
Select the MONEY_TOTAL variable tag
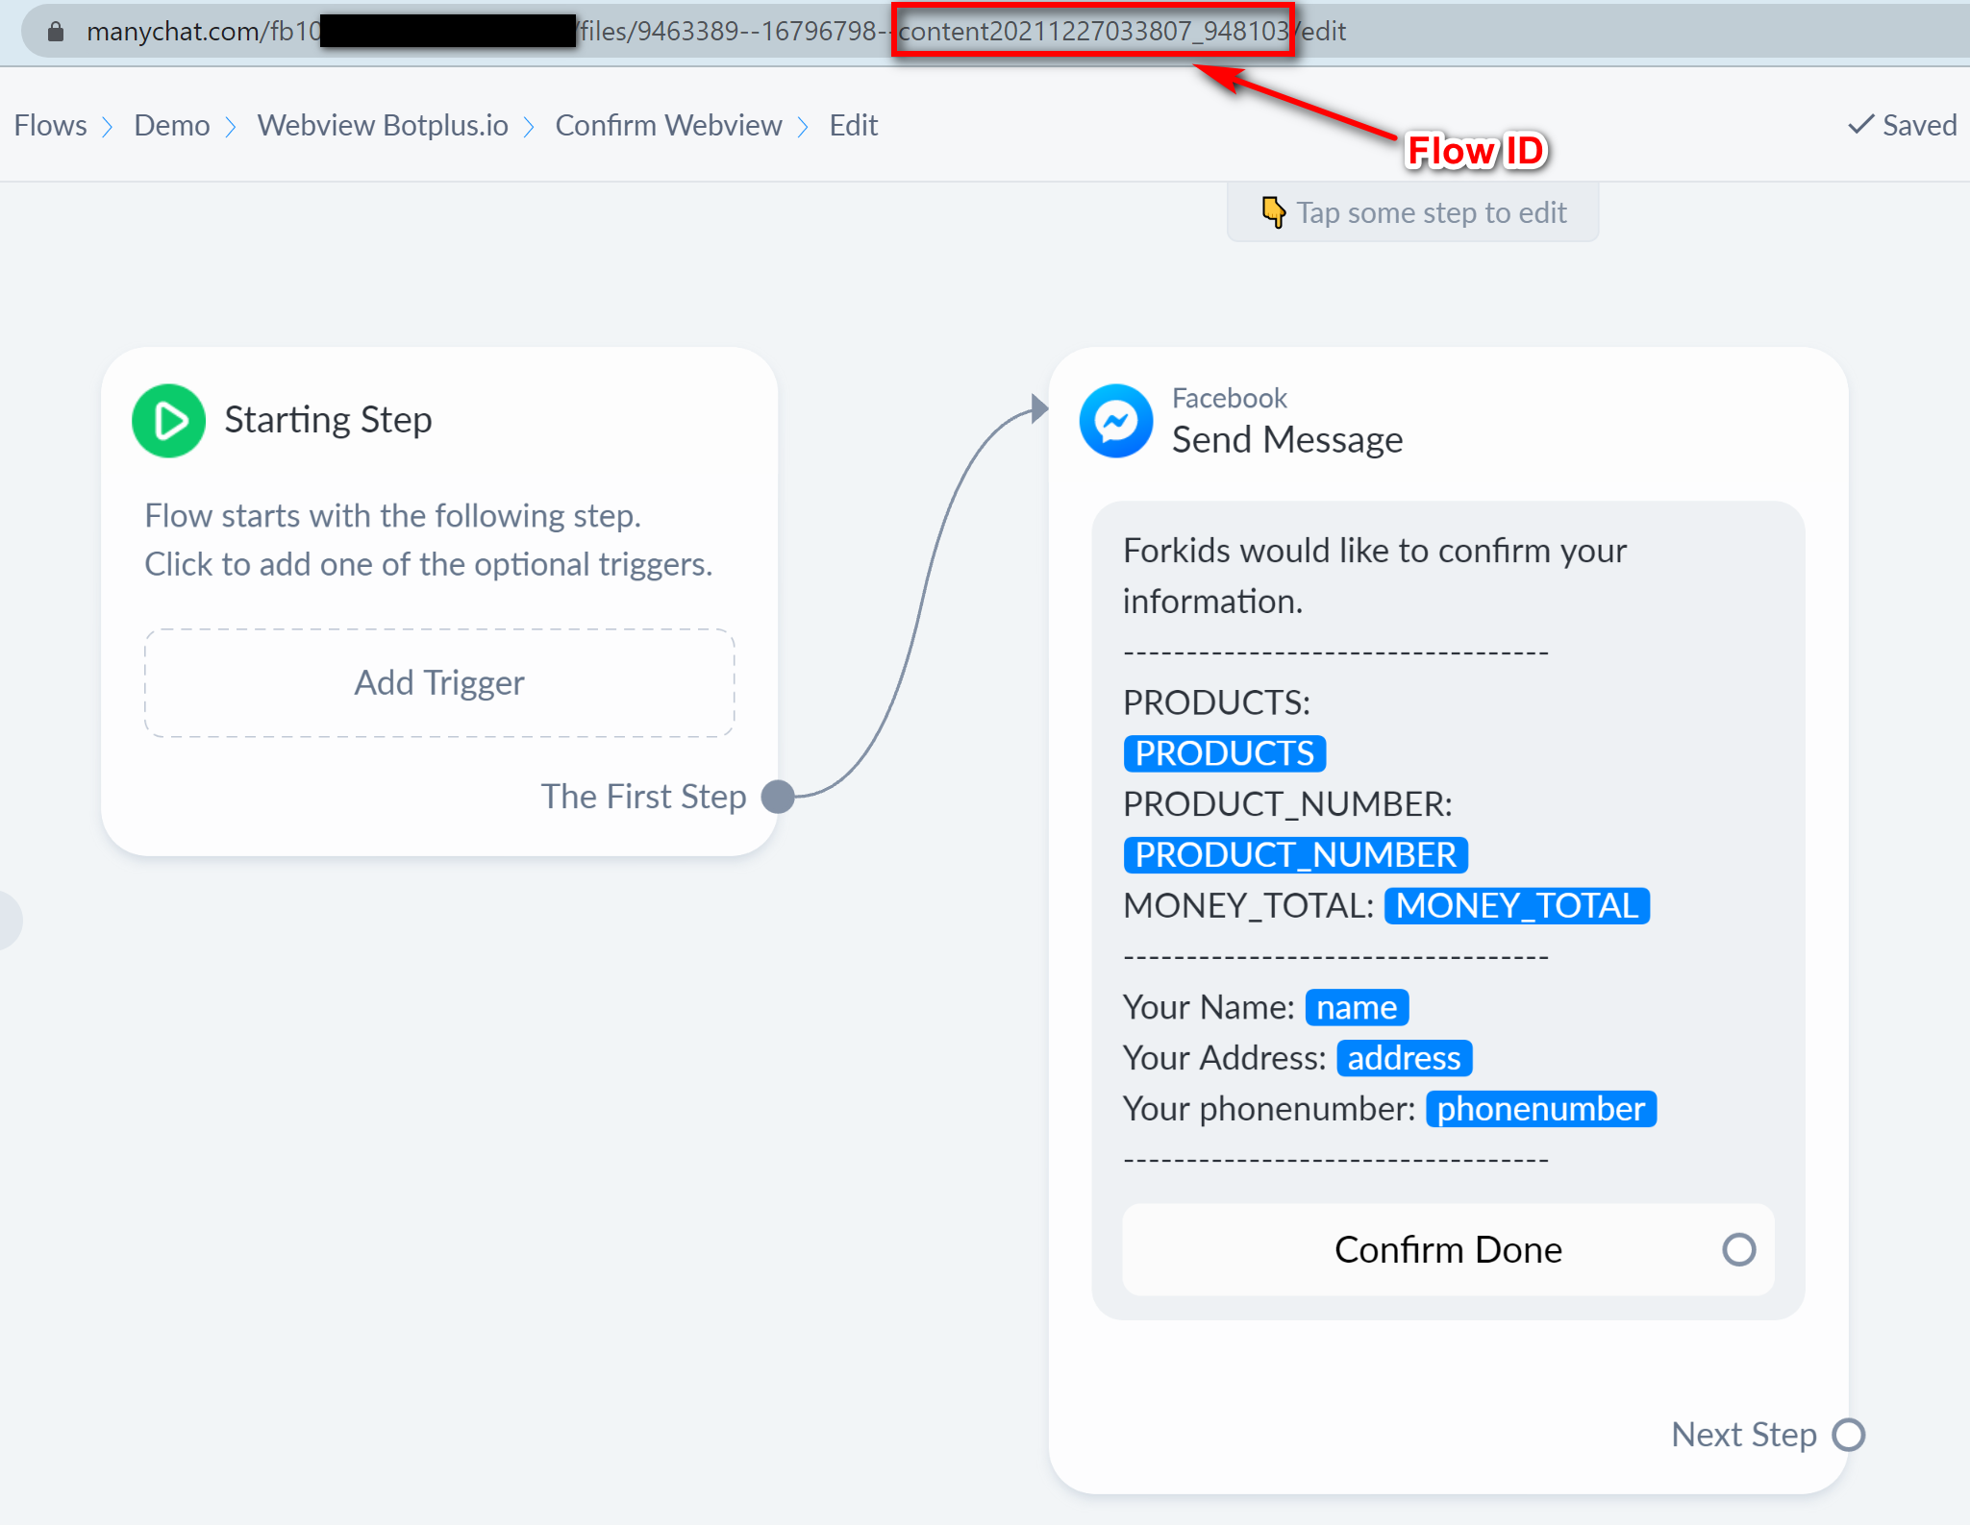(1516, 905)
